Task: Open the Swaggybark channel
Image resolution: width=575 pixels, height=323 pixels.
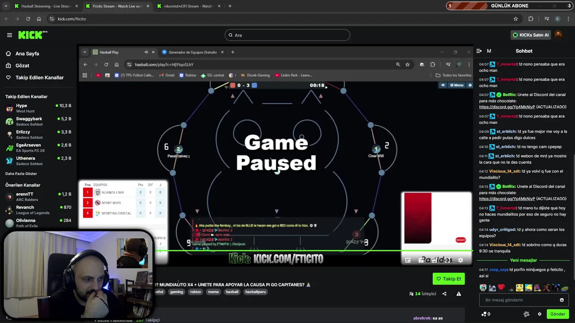Action: click(38, 122)
